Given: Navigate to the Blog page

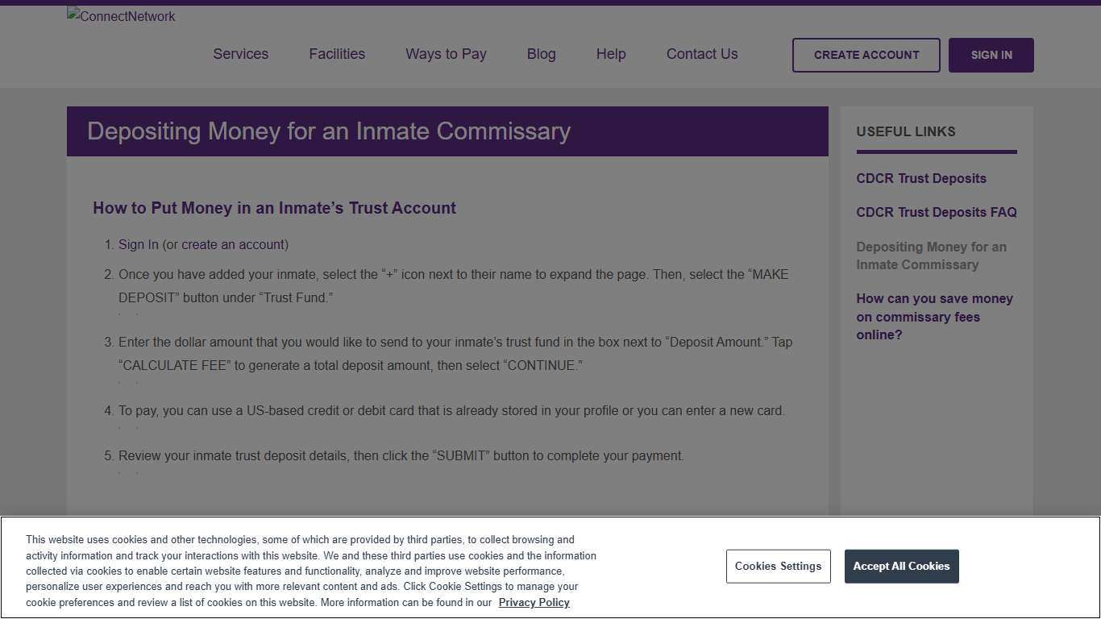Looking at the screenshot, I should (541, 54).
